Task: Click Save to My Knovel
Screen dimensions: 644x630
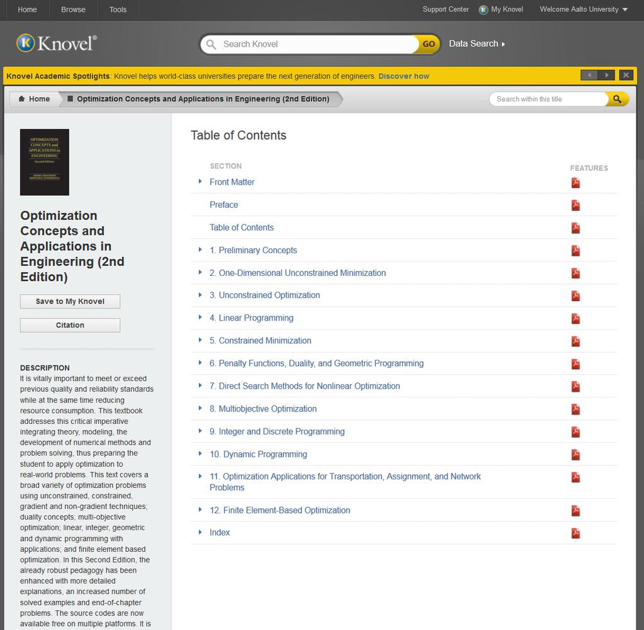Action: click(71, 301)
